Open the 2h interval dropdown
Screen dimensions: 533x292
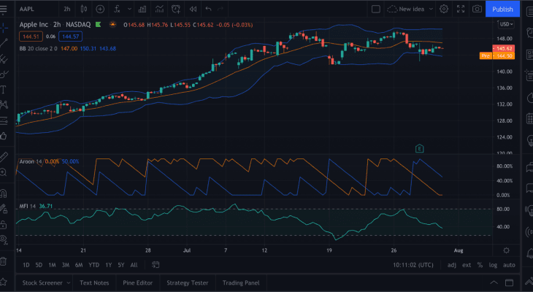point(67,9)
